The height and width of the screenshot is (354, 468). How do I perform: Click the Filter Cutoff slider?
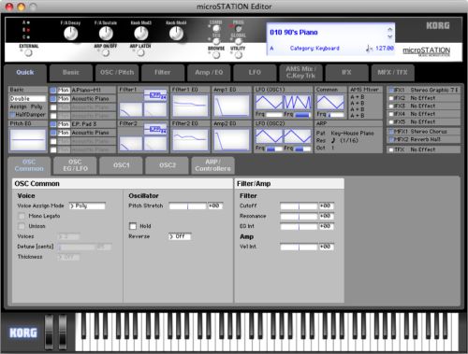tap(299, 205)
